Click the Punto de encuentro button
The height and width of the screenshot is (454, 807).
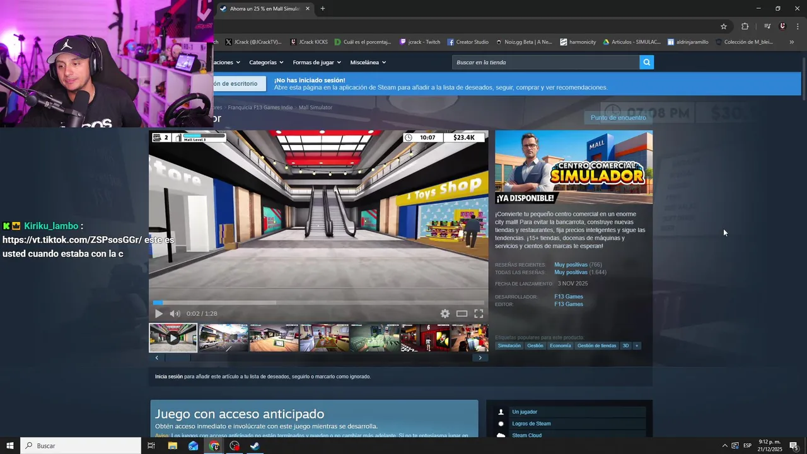[618, 118]
